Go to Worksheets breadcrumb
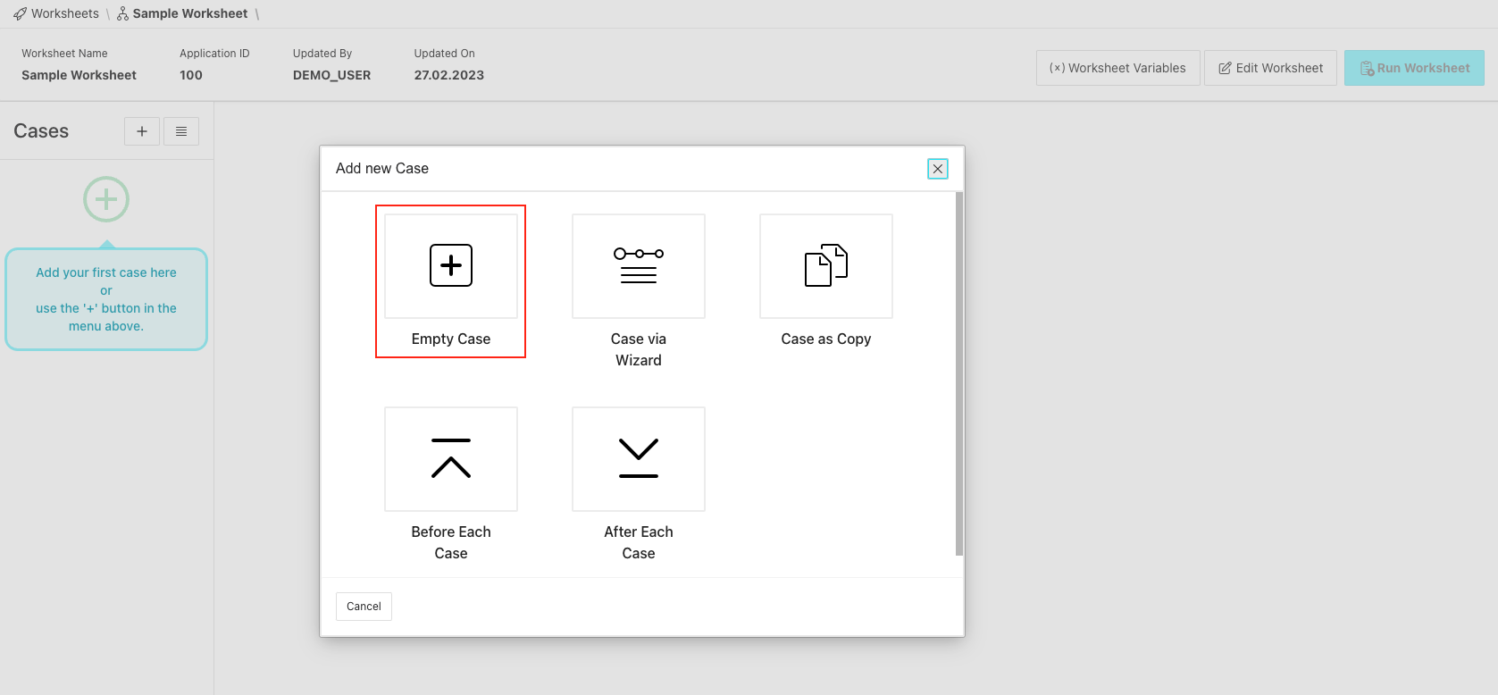Image resolution: width=1498 pixels, height=695 pixels. pyautogui.click(x=56, y=13)
